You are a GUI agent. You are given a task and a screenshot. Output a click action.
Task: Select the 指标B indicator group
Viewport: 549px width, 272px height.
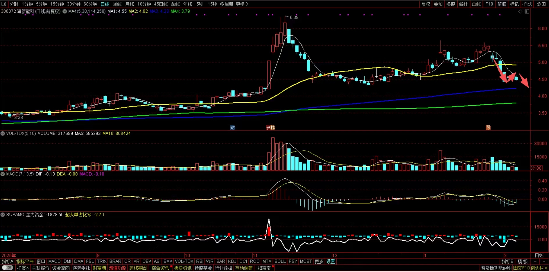pos(507,262)
